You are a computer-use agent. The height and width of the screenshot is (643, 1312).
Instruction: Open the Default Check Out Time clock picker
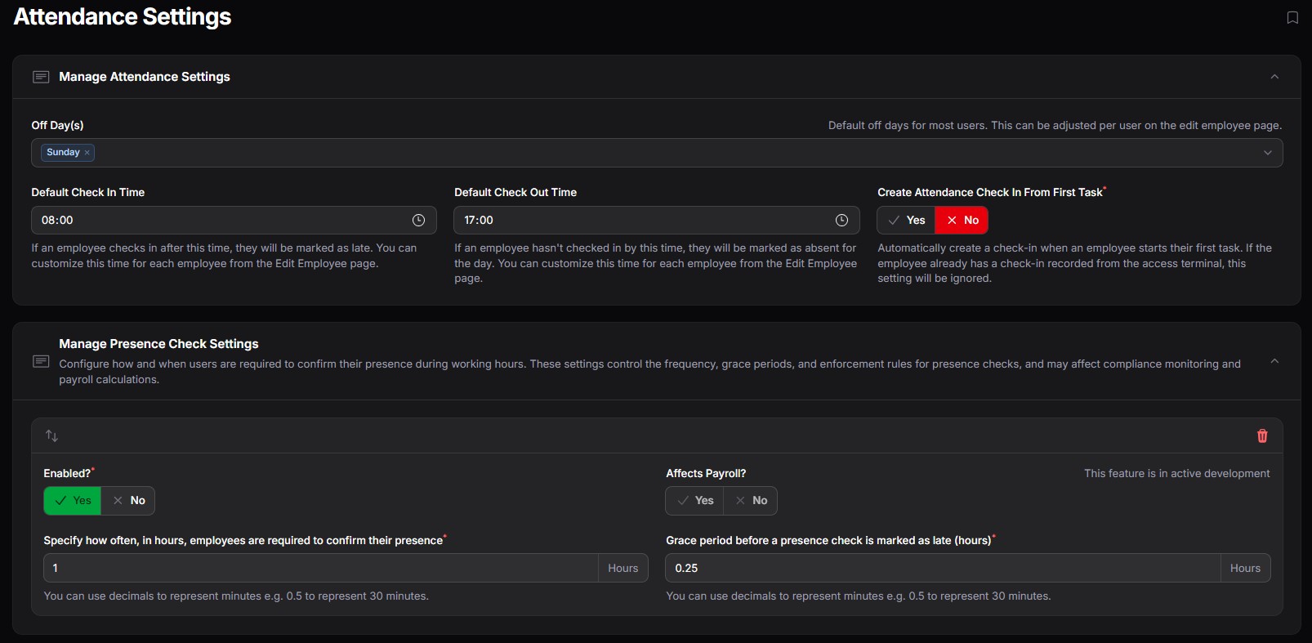point(841,221)
